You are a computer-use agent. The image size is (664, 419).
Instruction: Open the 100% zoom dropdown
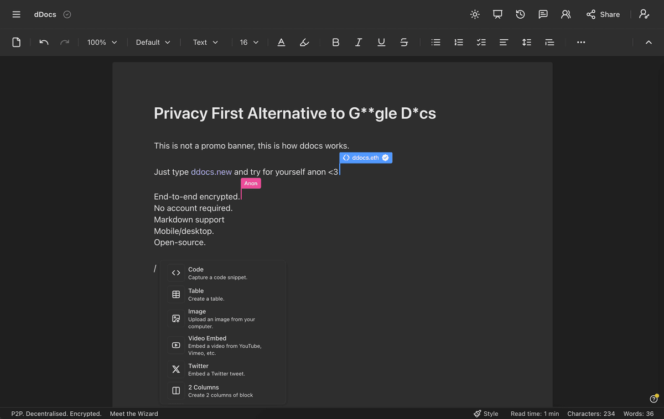tap(102, 42)
